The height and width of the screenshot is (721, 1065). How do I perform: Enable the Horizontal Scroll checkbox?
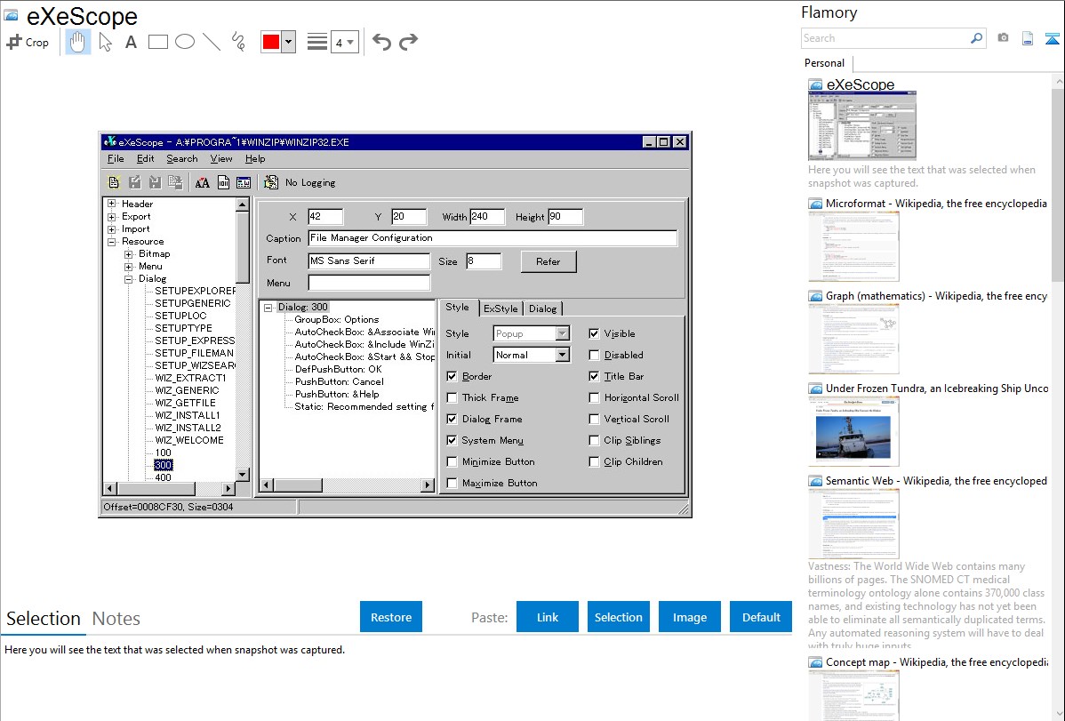(x=595, y=397)
